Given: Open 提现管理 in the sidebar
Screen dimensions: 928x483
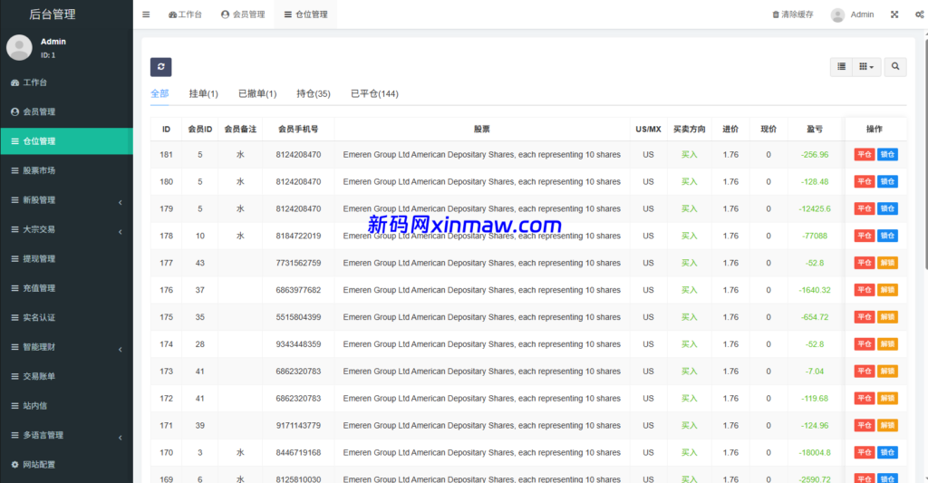Looking at the screenshot, I should 66,258.
